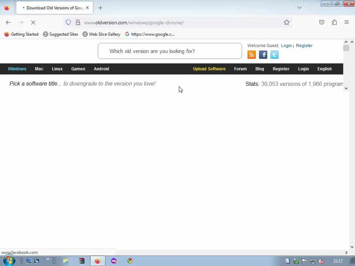This screenshot has height=266, width=355.
Task: Click the muted volume tray icon
Action: pyautogui.click(x=321, y=261)
